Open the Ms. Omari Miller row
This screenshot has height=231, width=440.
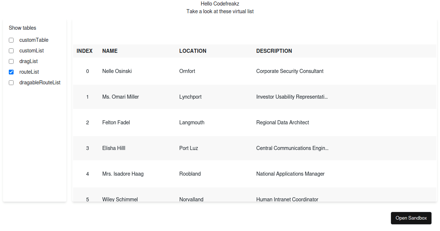[x=121, y=97]
